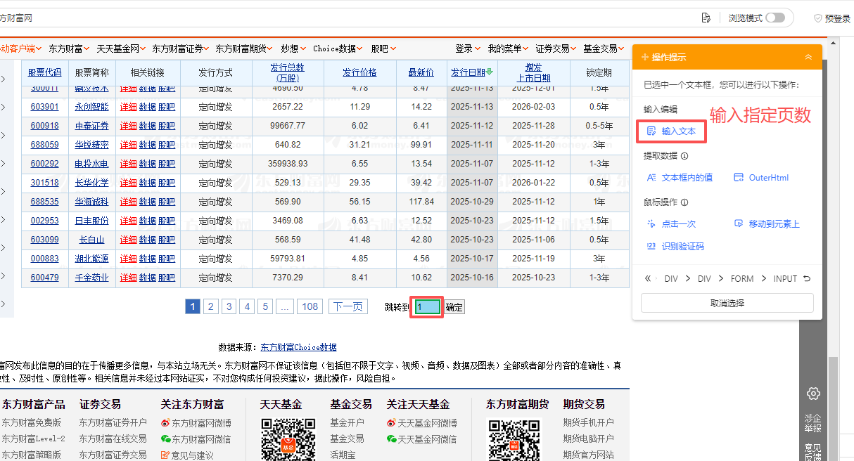Click the OuterHtml extract icon
Screen dimensions: 854x461
[x=739, y=178]
